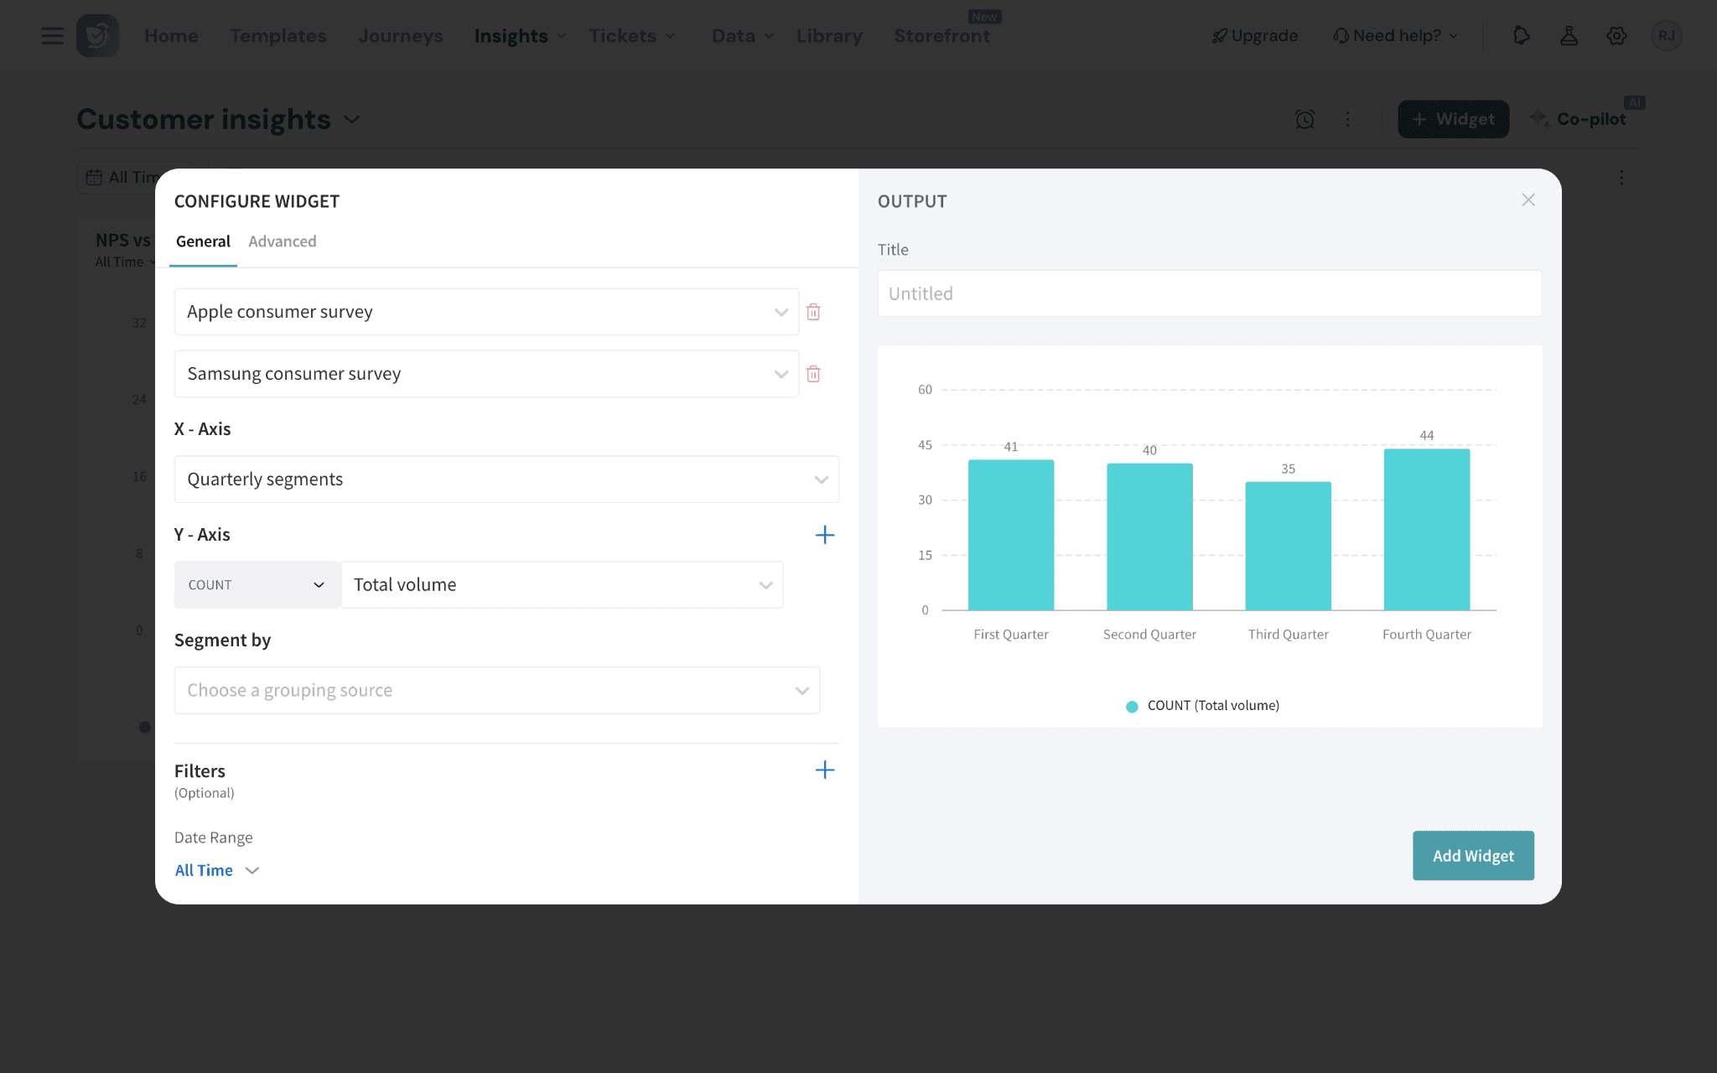Choose a grouping source in Segment by
This screenshot has height=1073, width=1717.
click(x=497, y=691)
